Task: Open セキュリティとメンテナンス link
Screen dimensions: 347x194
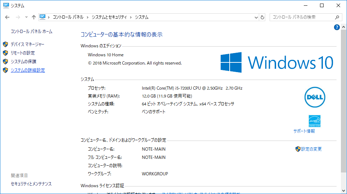Action: (31, 184)
